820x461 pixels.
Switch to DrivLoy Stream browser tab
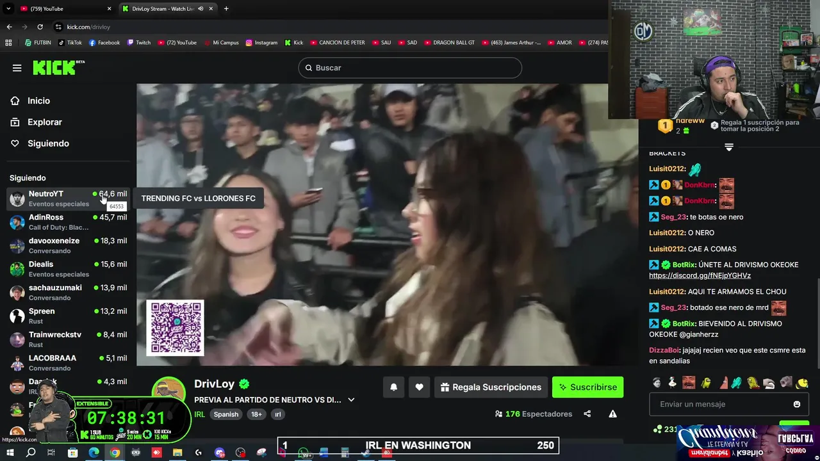pos(168,9)
